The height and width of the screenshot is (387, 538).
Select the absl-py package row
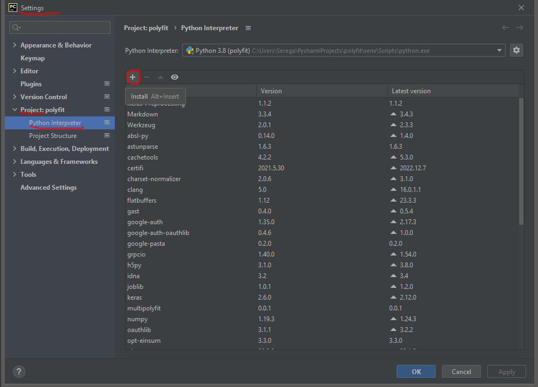pos(322,135)
